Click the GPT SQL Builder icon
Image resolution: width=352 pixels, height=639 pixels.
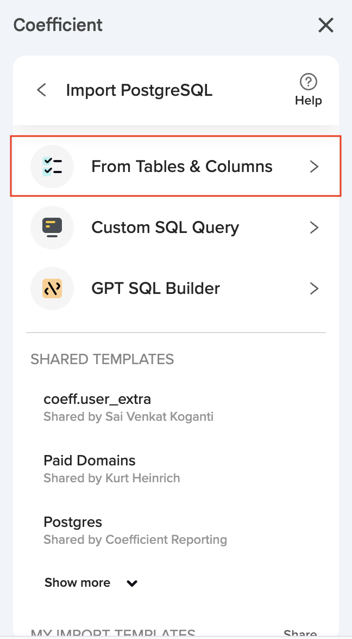coord(52,288)
